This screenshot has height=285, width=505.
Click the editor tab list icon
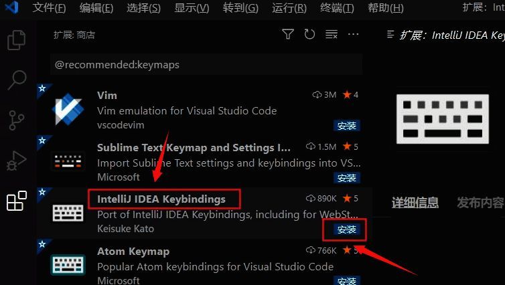pos(390,34)
